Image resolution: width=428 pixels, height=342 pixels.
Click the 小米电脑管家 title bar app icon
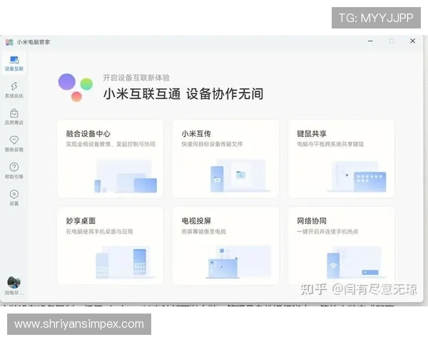[x=9, y=42]
